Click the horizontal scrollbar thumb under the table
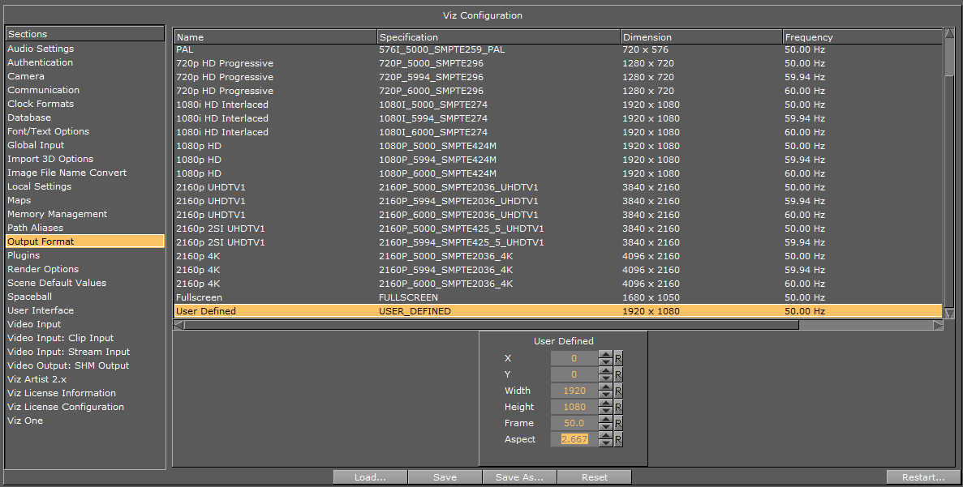 click(492, 325)
